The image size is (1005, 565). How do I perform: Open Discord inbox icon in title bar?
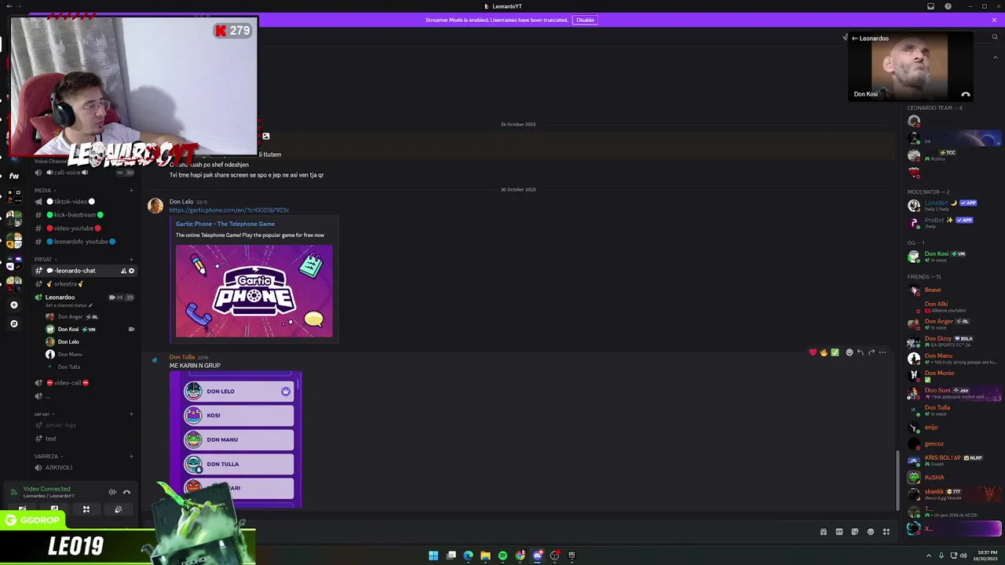point(930,6)
